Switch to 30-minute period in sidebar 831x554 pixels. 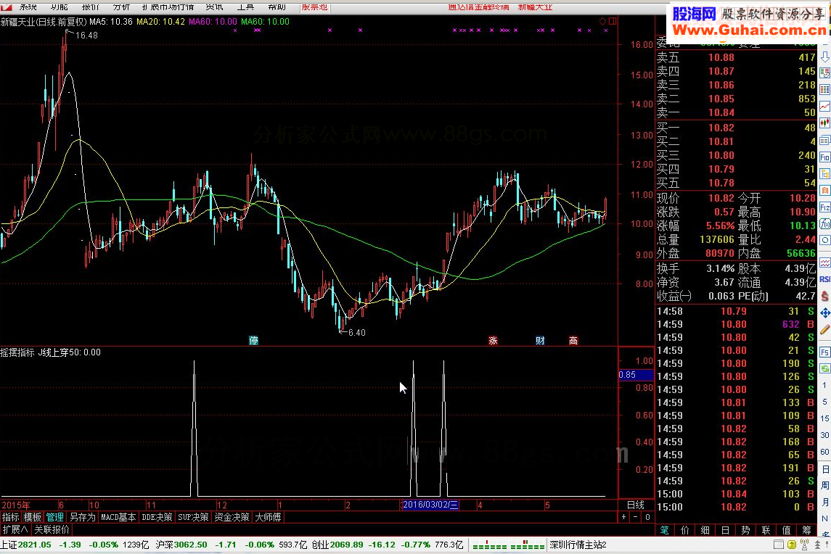point(825,435)
